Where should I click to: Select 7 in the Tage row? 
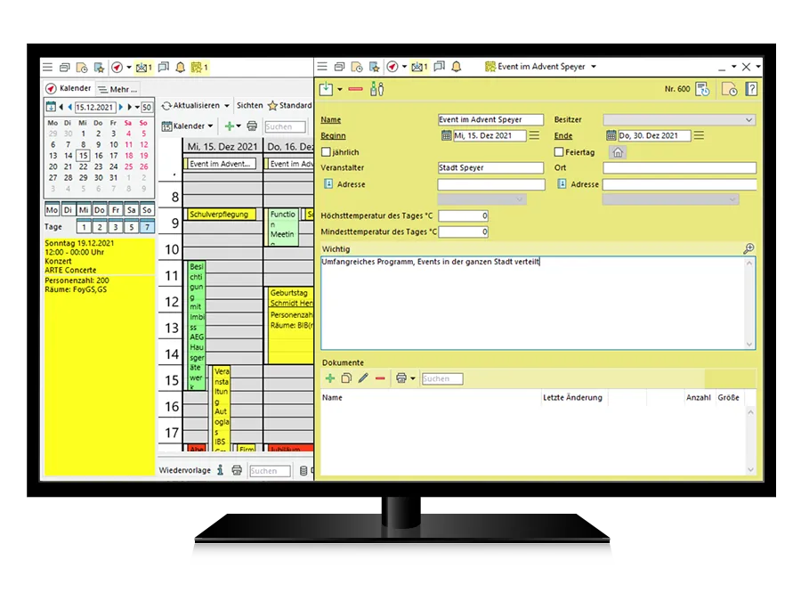147,227
